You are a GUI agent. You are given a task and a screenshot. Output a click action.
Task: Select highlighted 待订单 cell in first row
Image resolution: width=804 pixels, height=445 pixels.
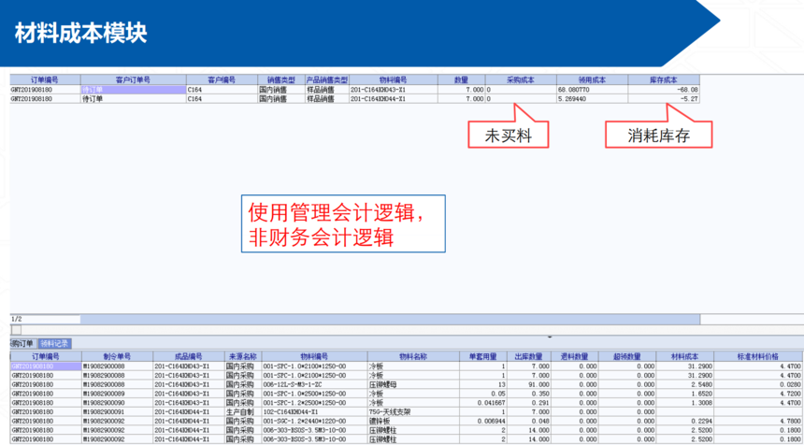click(x=133, y=90)
